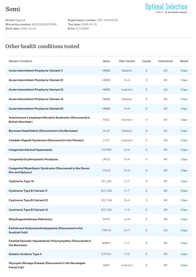Open the Chediak-Higashi Syndrome condition entry
This screenshot has width=196, height=277.
pos(46,140)
